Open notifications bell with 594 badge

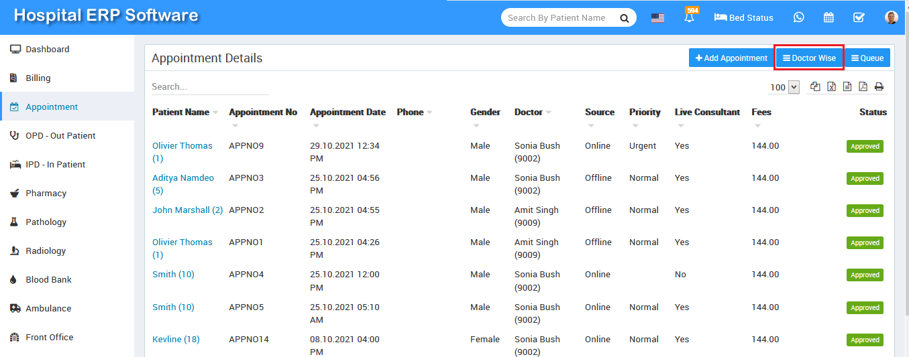(690, 16)
